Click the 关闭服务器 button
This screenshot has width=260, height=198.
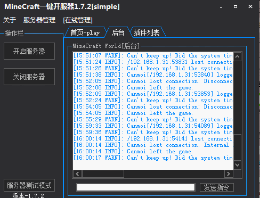pos(29,77)
